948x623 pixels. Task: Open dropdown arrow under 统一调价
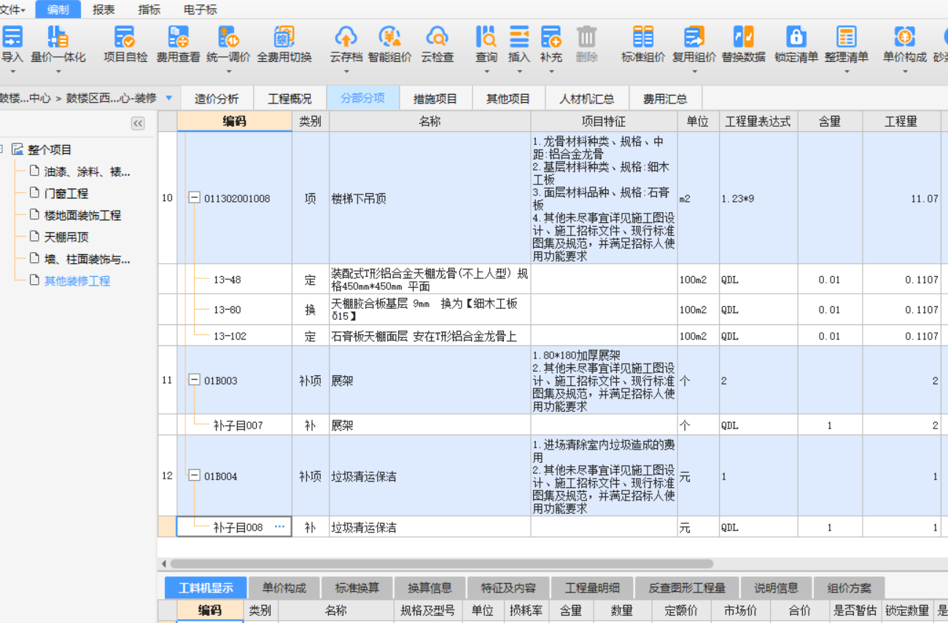click(x=228, y=71)
